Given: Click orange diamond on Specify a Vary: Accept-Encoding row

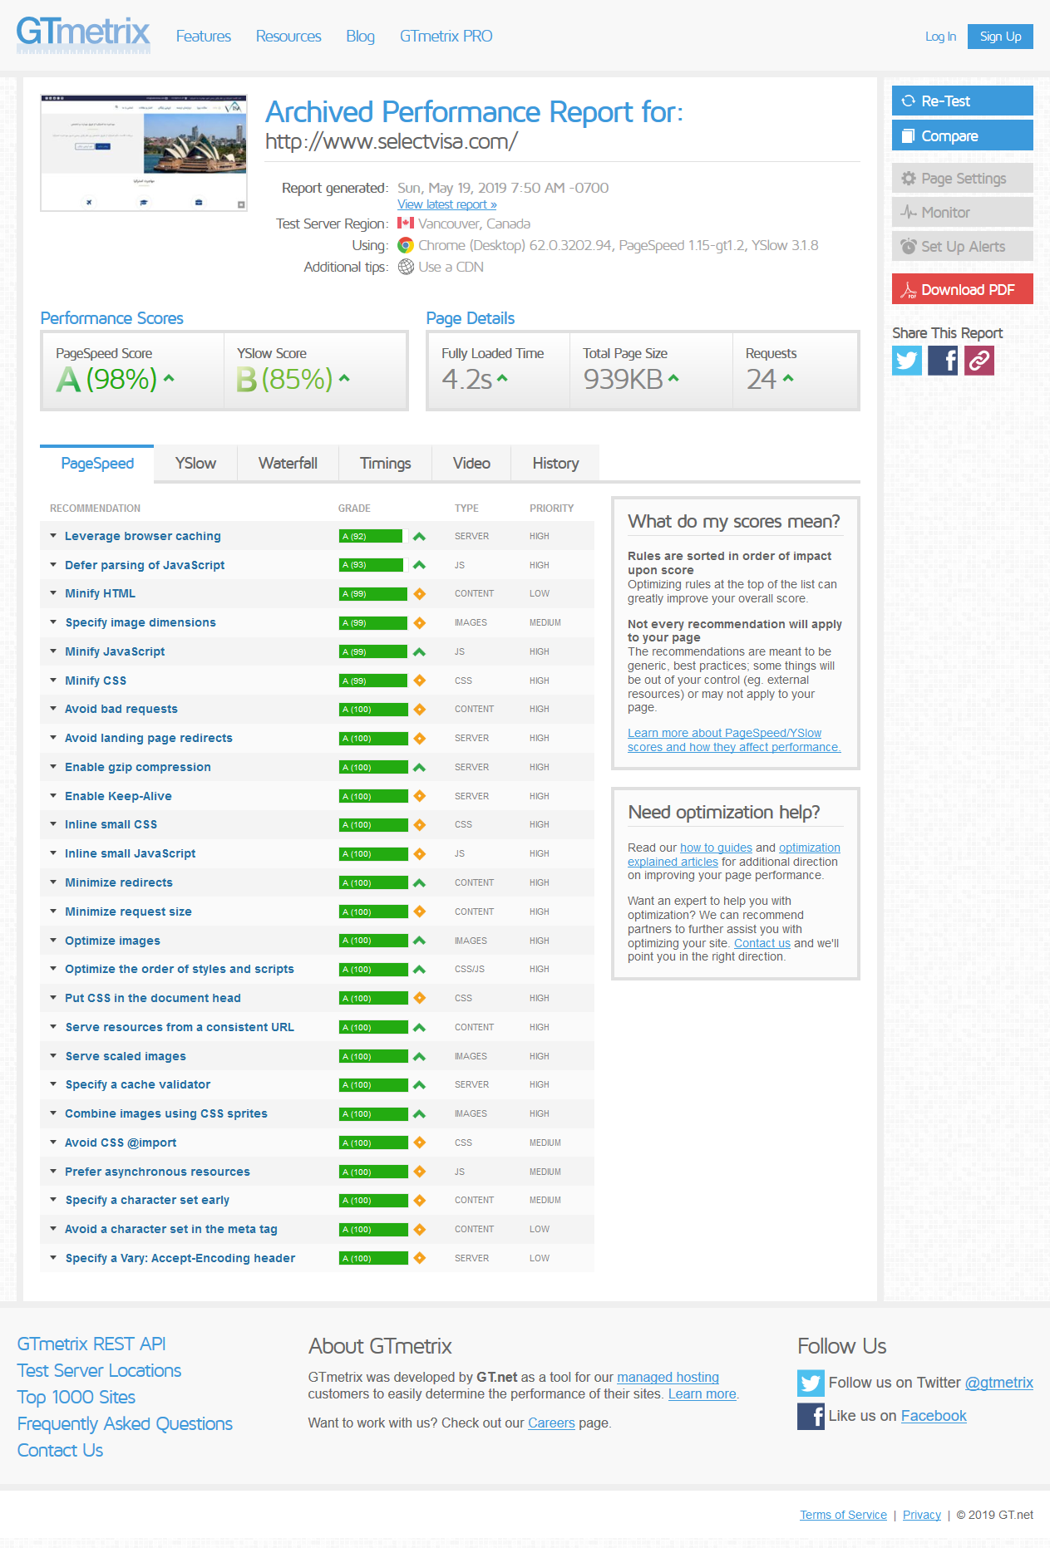Looking at the screenshot, I should [x=419, y=1258].
